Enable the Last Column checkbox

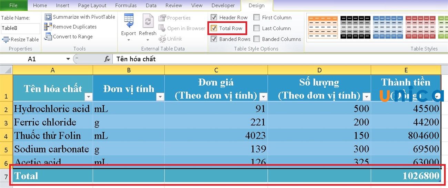pos(256,28)
